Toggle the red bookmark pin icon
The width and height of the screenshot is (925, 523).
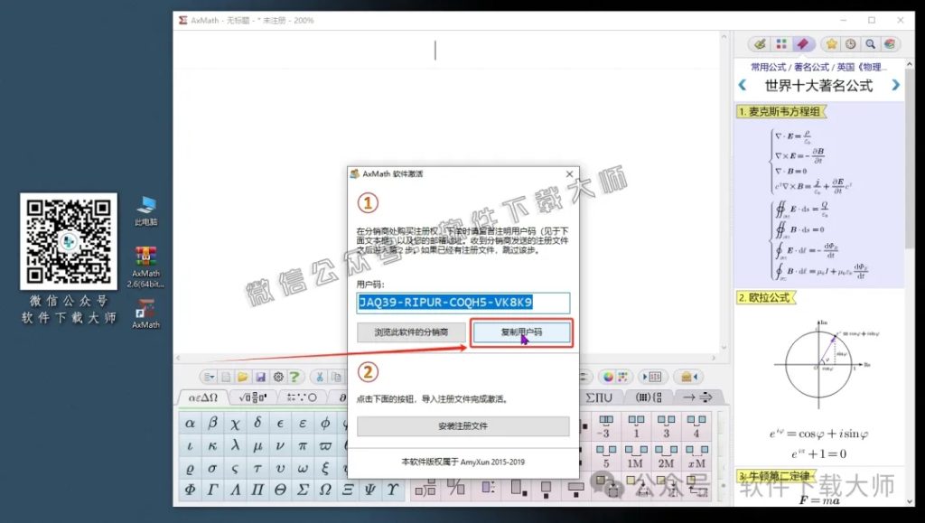tap(803, 43)
